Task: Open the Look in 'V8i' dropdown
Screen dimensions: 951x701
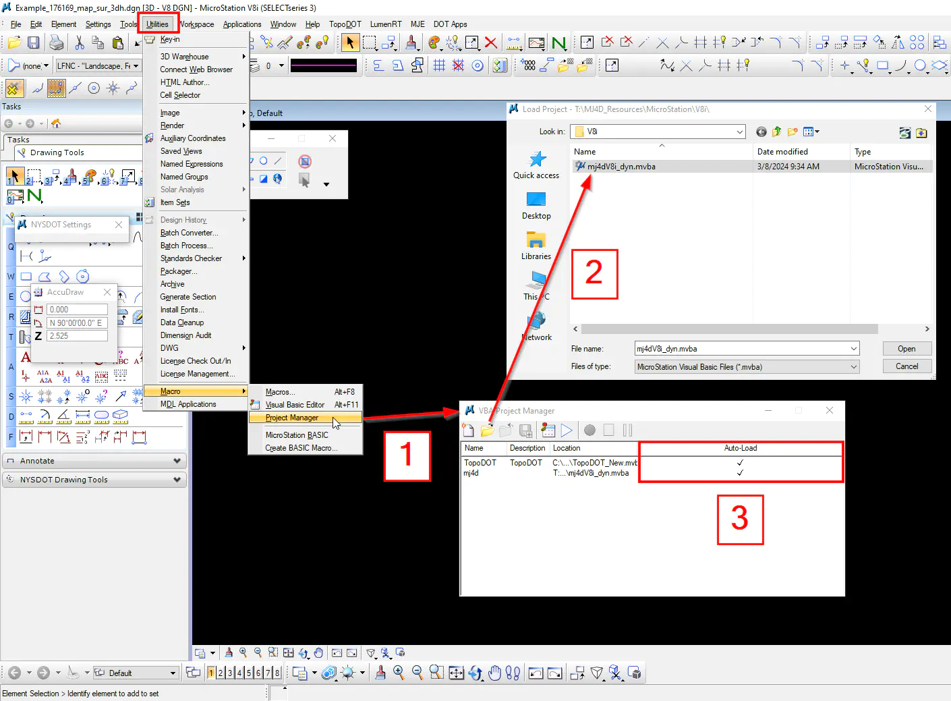Action: pos(658,132)
